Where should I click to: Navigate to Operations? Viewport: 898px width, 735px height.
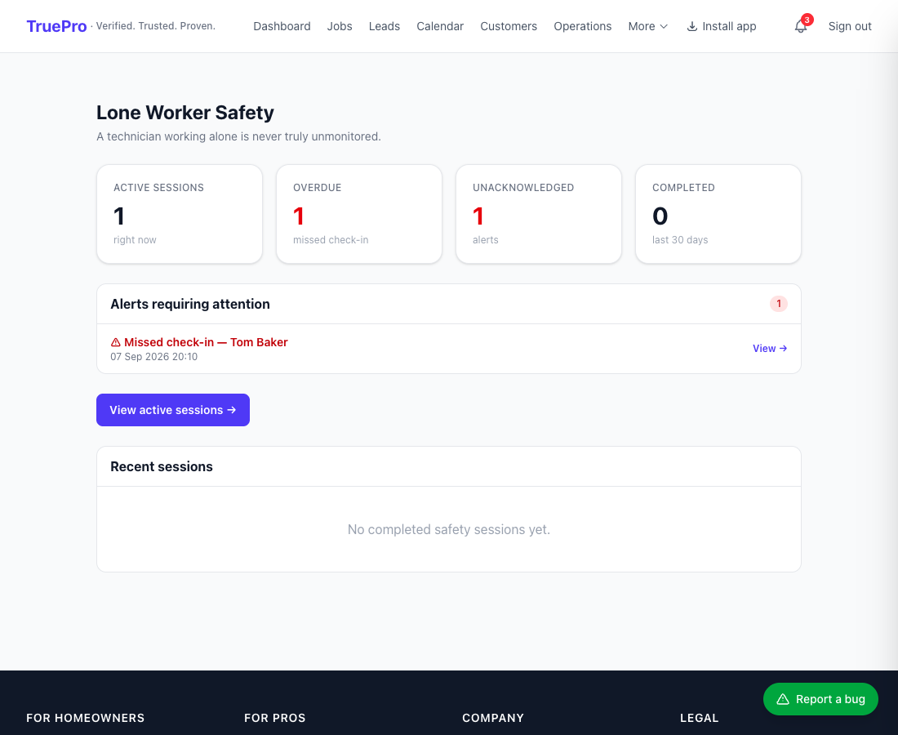582,26
